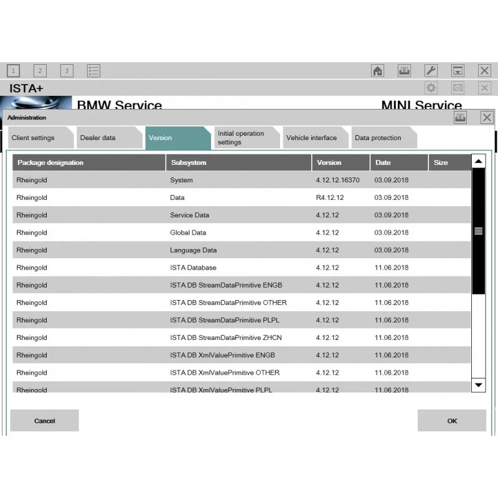Open the ISTA+ mail envelope icon
This screenshot has height=498, width=498.
[x=458, y=88]
